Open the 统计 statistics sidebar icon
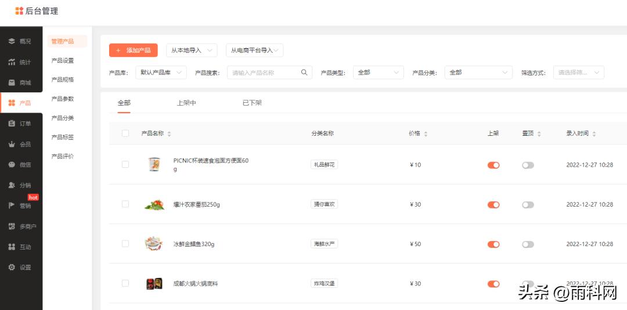This screenshot has height=310, width=627. (x=12, y=62)
